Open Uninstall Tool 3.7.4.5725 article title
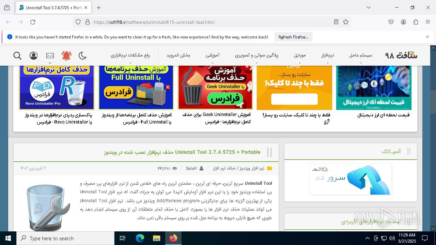Image resolution: width=436 pixels, height=245 pixels. (182, 152)
